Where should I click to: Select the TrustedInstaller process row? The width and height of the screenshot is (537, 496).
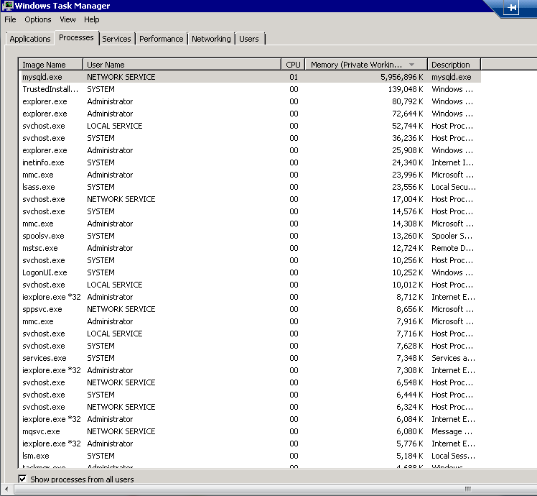pos(50,89)
